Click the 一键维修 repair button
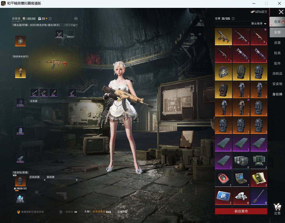285x223 pixels. 68,212
